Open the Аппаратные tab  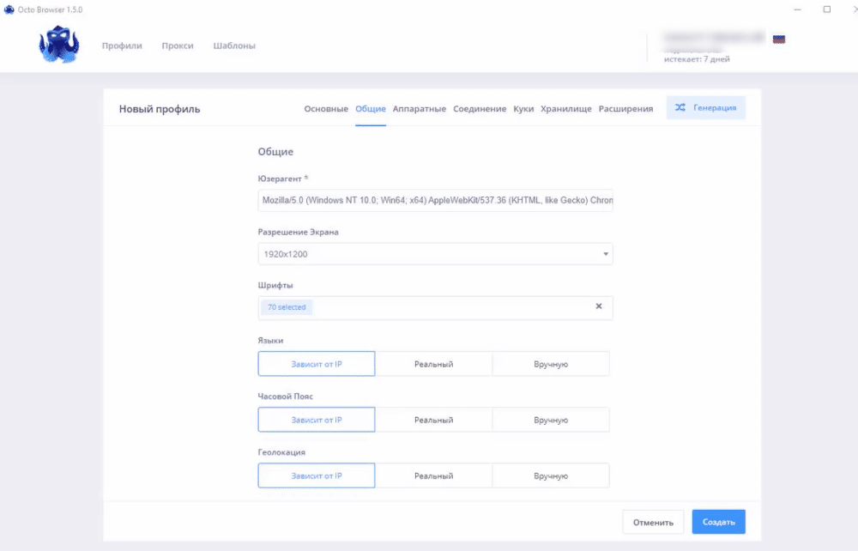(x=420, y=108)
